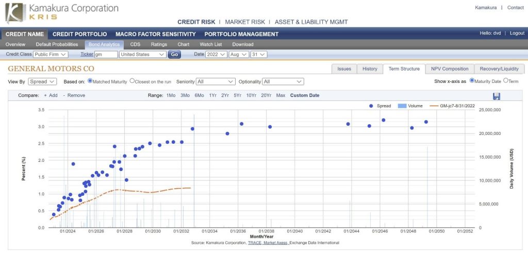Open the United States country dropdown
Viewport: 528px width, 254px height.
143,54
